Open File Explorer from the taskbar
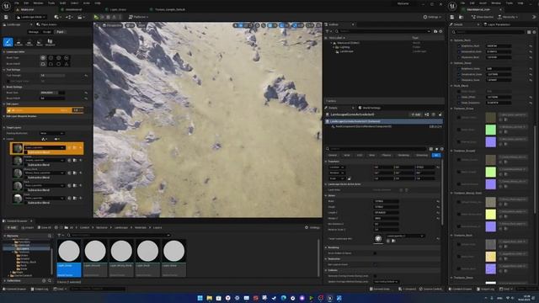This screenshot has width=539, height=303. [x=210, y=298]
